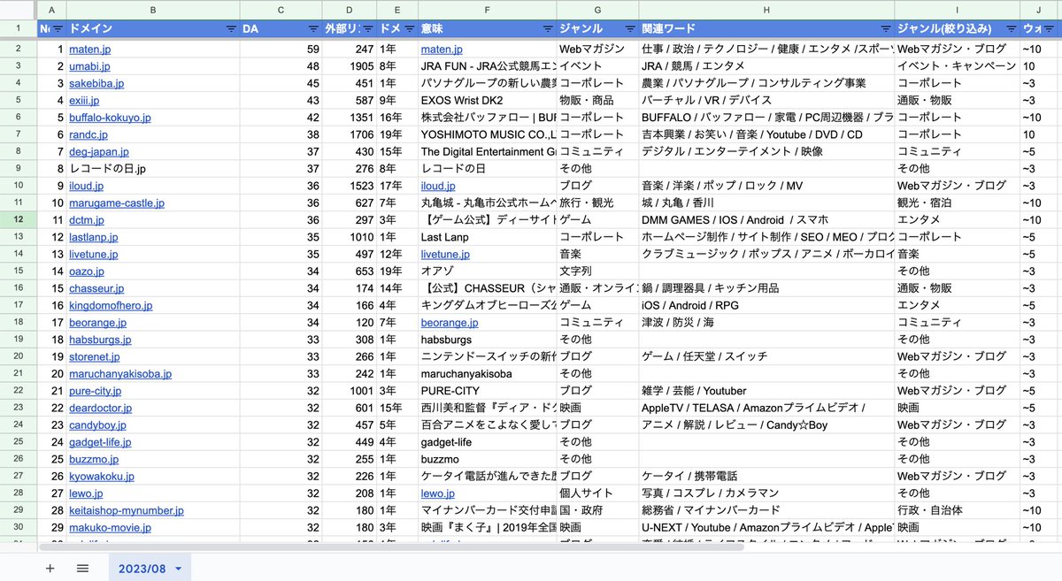The height and width of the screenshot is (581, 1062).
Task: Open the lewo.jp link in column F
Action: [438, 493]
